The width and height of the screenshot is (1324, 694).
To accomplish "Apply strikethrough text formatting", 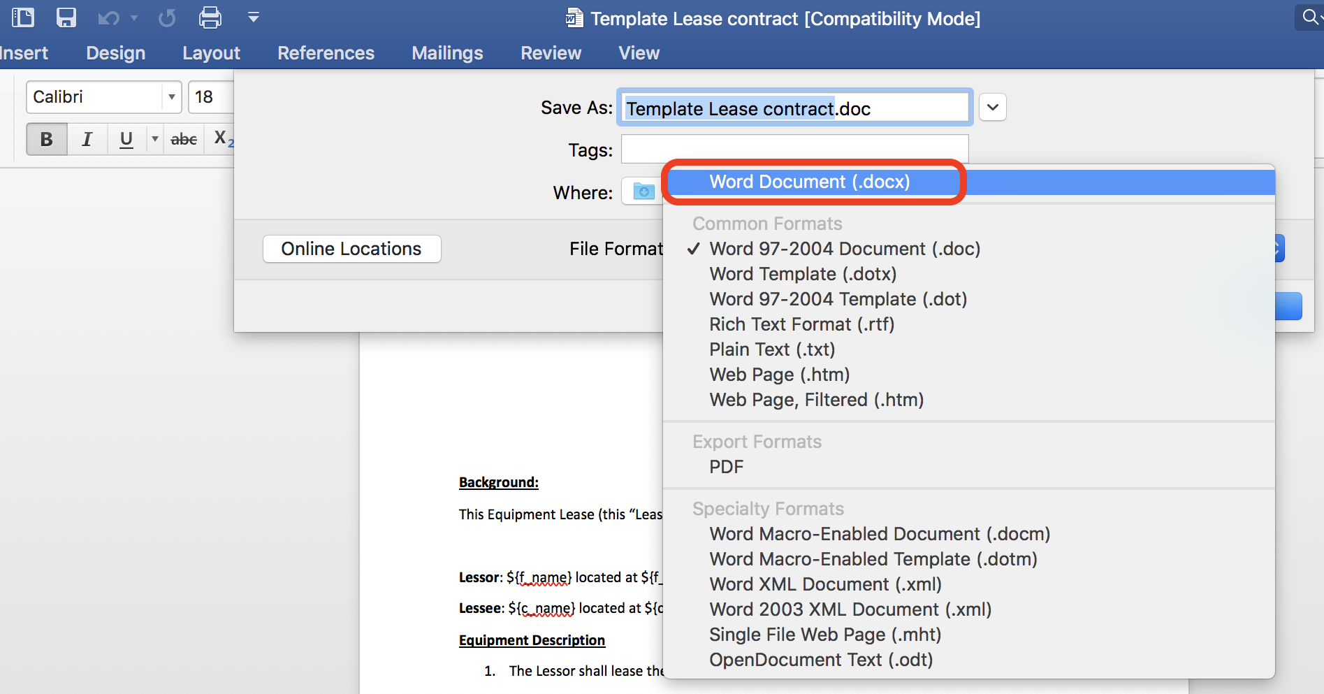I will click(184, 139).
